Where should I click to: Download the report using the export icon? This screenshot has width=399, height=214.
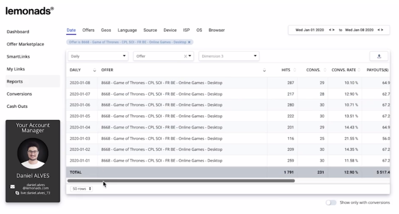point(379,56)
